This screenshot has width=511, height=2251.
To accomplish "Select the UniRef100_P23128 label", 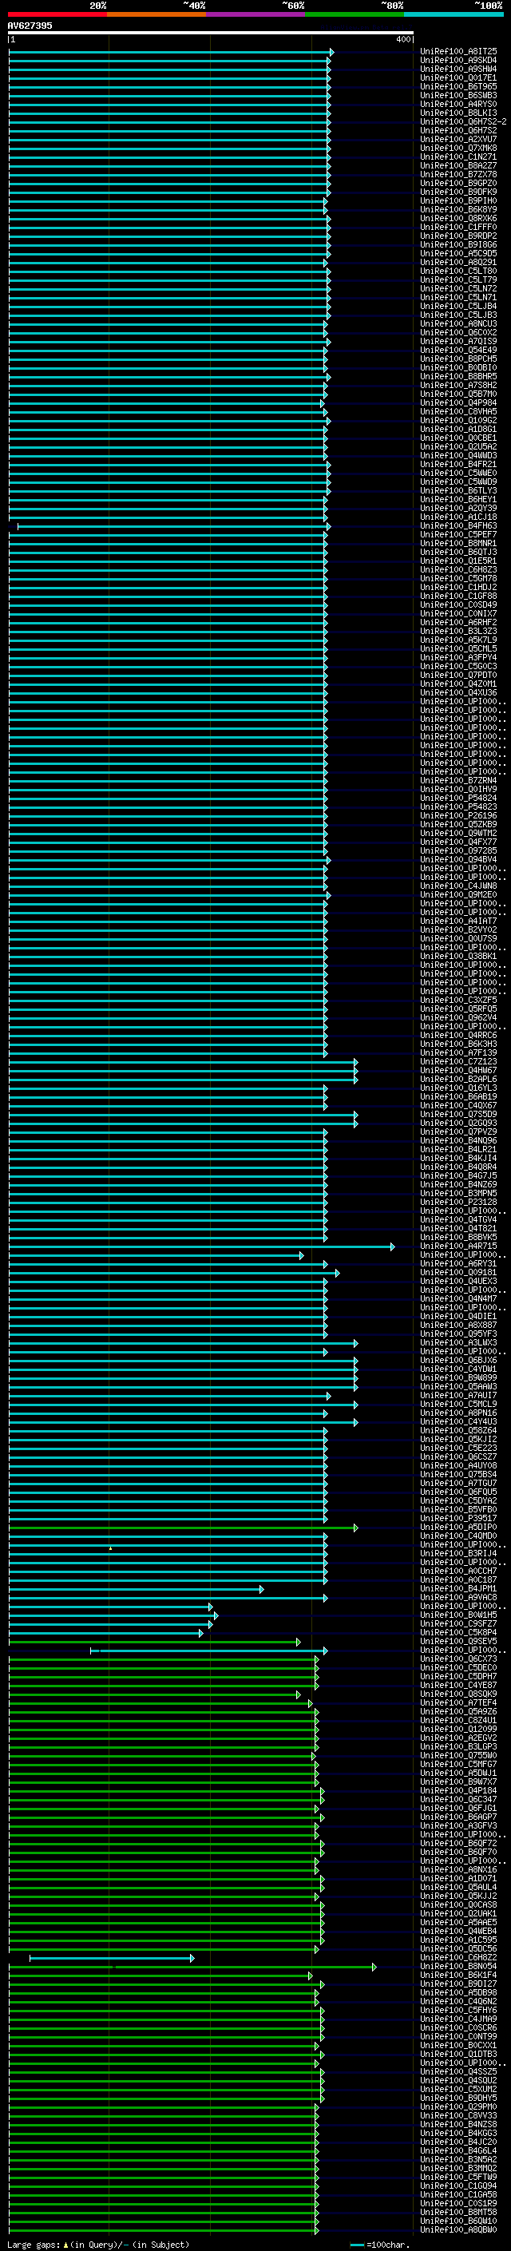I will [x=458, y=1202].
